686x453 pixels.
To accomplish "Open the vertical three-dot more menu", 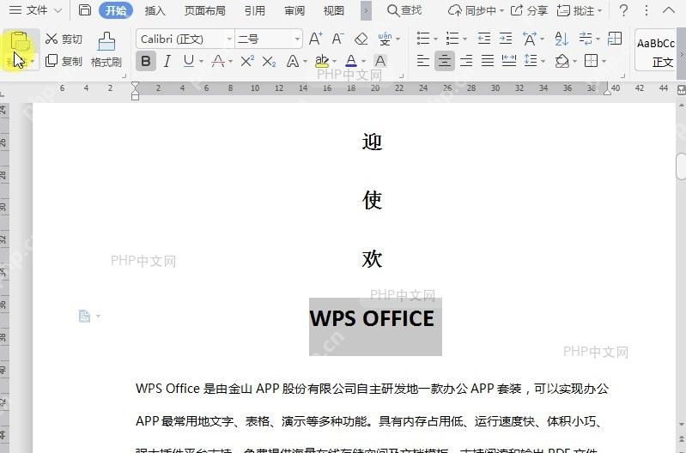I will (x=647, y=10).
